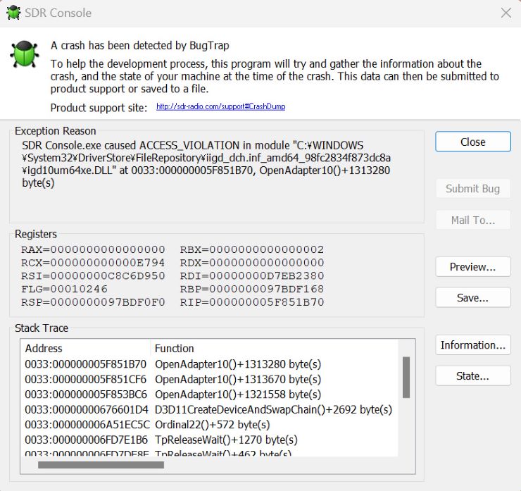Click the RSI=00000000C8C6D950 register value
This screenshot has width=521, height=491.
(x=93, y=275)
